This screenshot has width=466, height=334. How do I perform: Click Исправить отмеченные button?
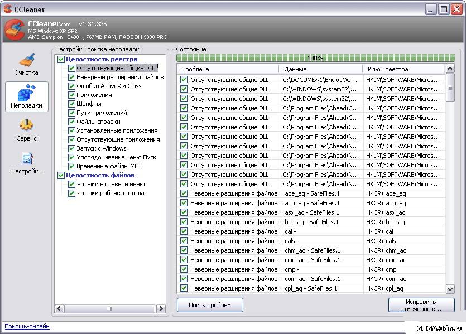coord(421,305)
